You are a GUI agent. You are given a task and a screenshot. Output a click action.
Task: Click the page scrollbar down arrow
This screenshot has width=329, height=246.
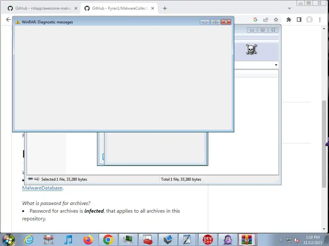click(324, 229)
